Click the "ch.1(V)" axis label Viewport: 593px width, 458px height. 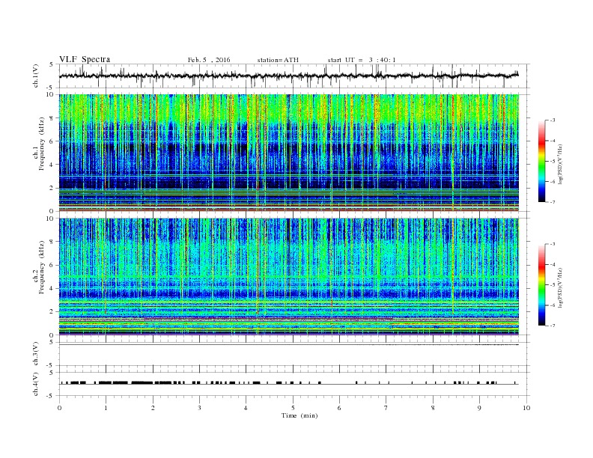point(36,76)
